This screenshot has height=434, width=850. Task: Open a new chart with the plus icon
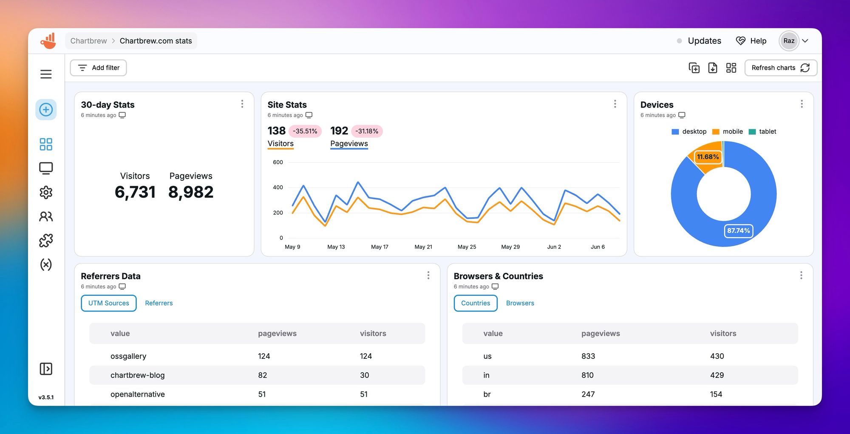[x=46, y=109]
